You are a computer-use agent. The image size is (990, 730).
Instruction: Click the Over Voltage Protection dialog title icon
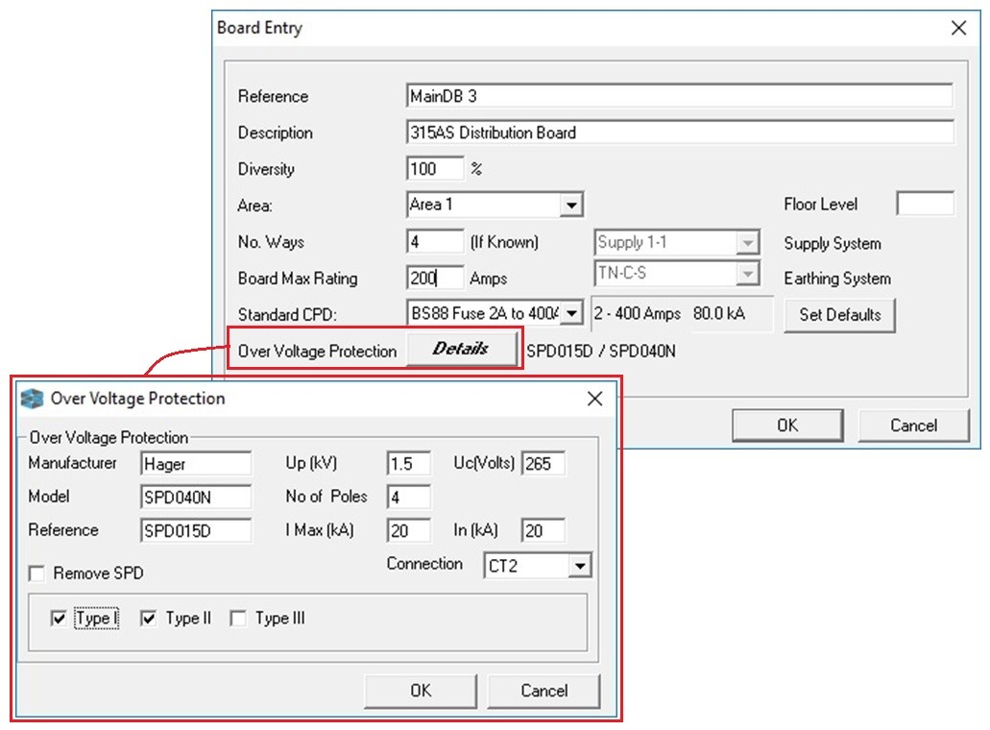[x=32, y=400]
